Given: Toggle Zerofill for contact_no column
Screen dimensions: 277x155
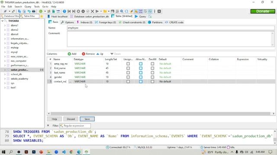Looking at the screenshot, I should [x=152, y=81].
